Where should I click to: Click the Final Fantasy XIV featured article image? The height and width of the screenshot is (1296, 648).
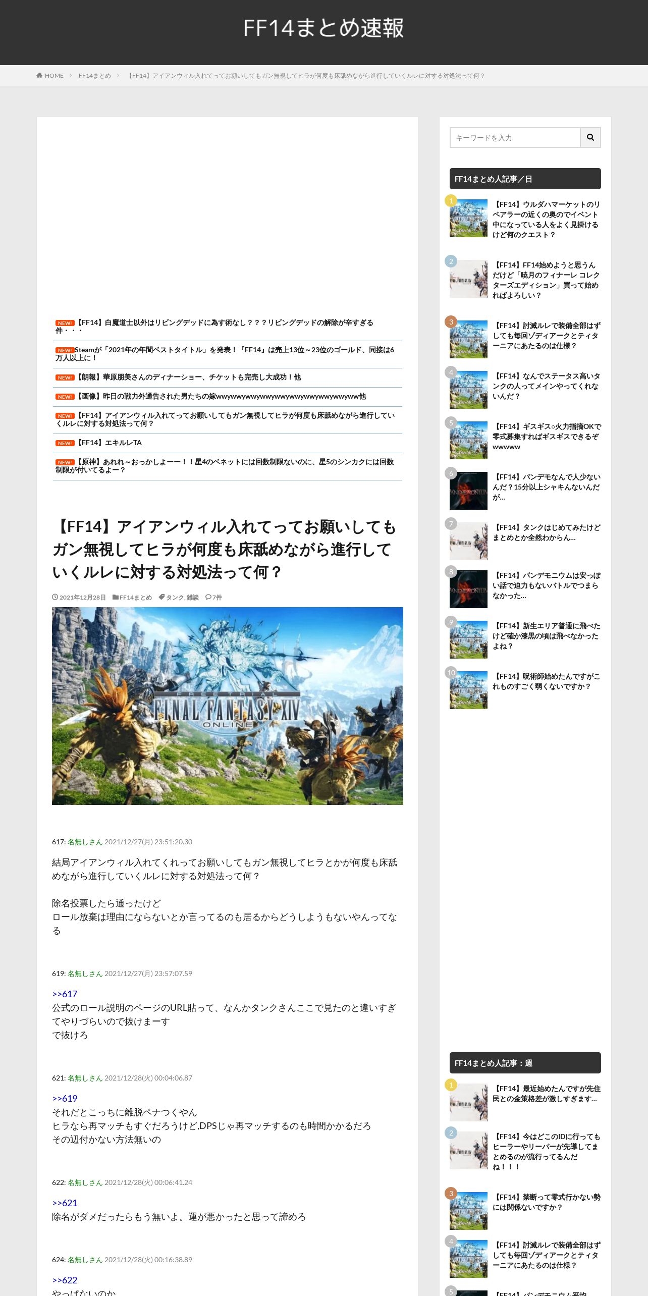228,706
